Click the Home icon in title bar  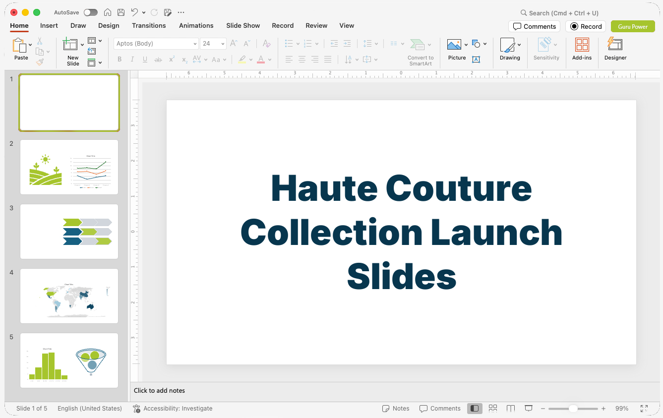coord(108,12)
